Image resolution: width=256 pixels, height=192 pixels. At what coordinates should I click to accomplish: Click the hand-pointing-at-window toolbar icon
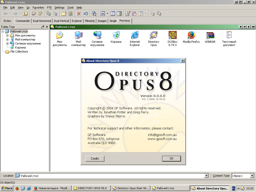[128, 14]
